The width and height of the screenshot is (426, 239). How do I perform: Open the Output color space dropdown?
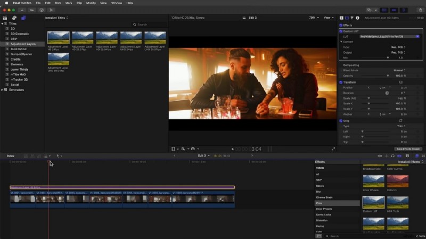[x=398, y=52]
